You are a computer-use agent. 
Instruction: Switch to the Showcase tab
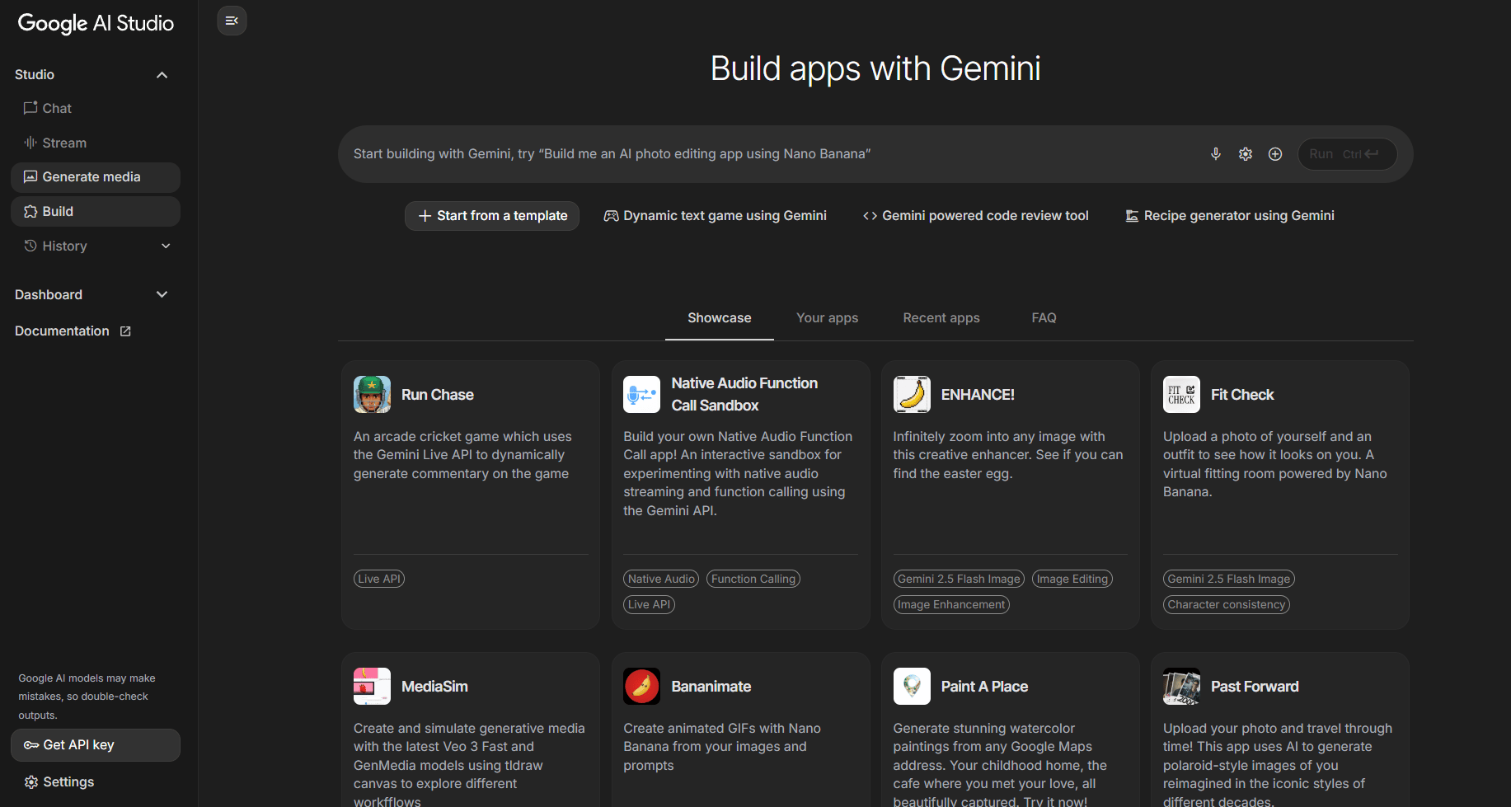pyautogui.click(x=720, y=318)
